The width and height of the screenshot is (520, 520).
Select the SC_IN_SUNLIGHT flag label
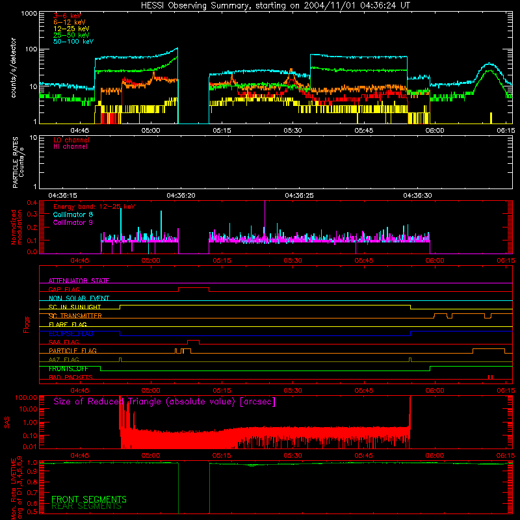[75, 307]
